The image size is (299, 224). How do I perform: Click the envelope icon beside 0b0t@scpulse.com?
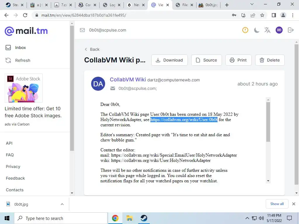tap(82, 30)
